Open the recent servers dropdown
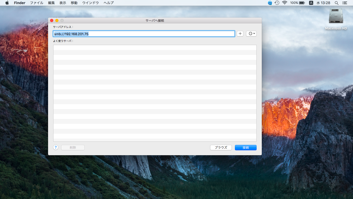353x199 pixels. pyautogui.click(x=251, y=34)
